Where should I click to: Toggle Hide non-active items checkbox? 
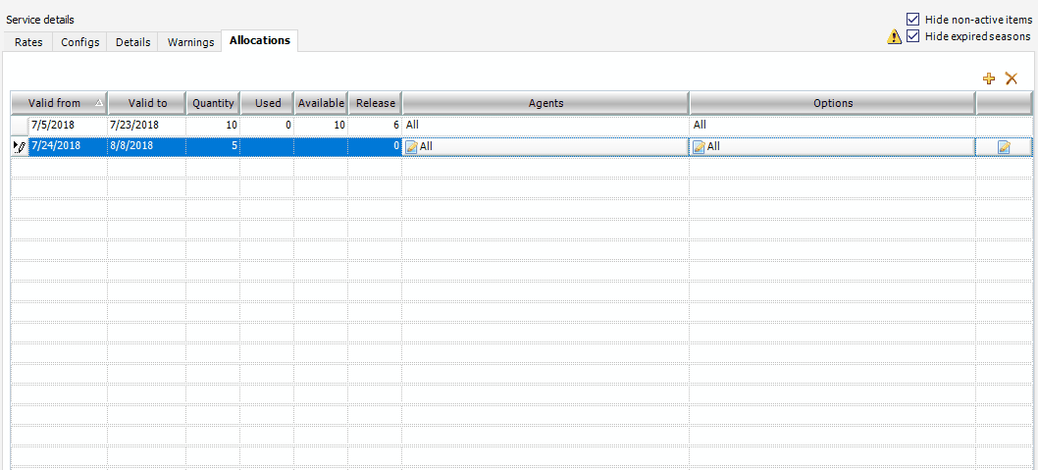click(x=913, y=19)
